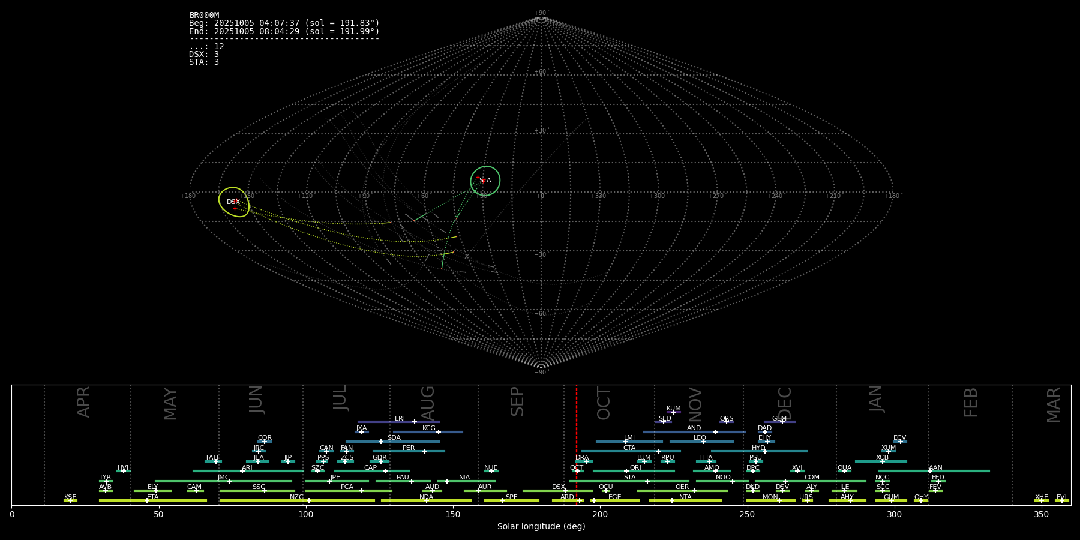The image size is (1080, 540).
Task: Click the white peak marker on the LYR bar
Action: point(107,481)
